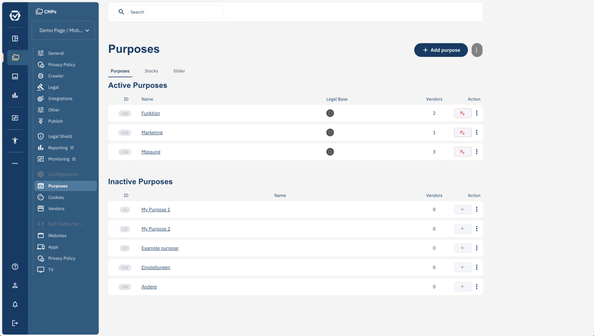Activate My Purpose 2 with plus button
The width and height of the screenshot is (594, 336).
point(462,229)
